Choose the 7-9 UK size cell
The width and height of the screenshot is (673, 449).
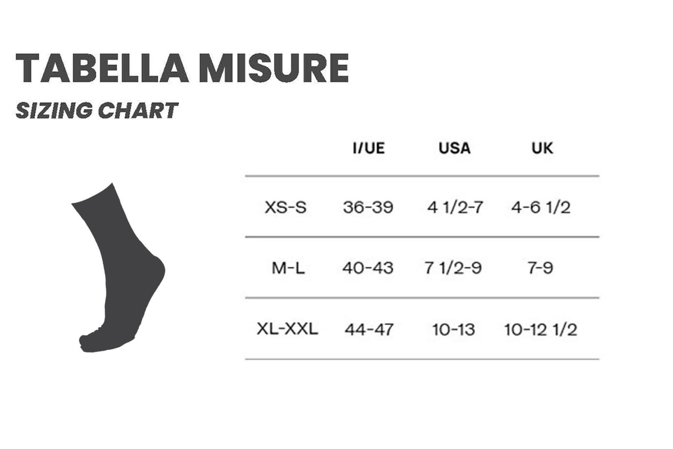pos(540,268)
